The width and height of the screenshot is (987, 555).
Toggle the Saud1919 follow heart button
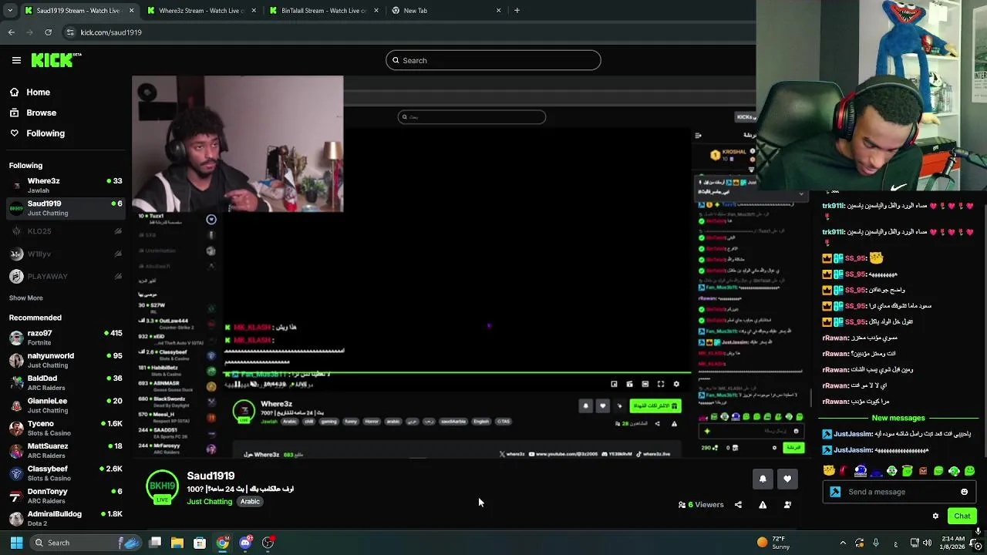787,479
